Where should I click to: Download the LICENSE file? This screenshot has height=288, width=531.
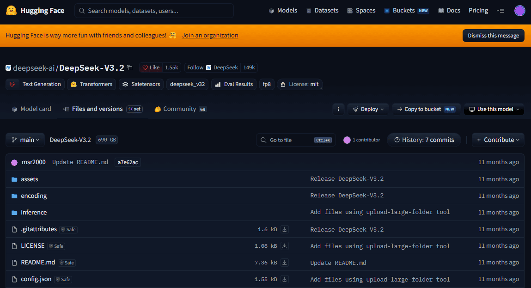click(285, 246)
